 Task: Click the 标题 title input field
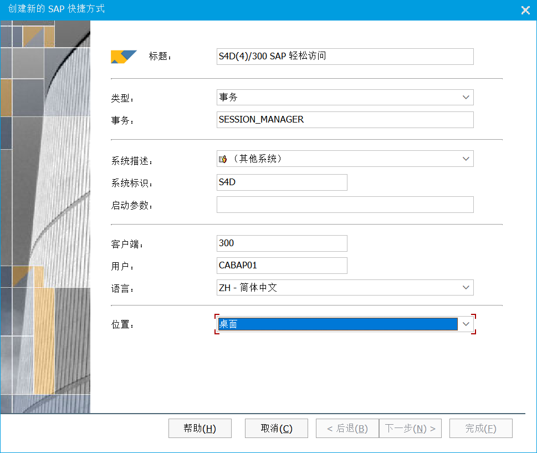(x=345, y=57)
